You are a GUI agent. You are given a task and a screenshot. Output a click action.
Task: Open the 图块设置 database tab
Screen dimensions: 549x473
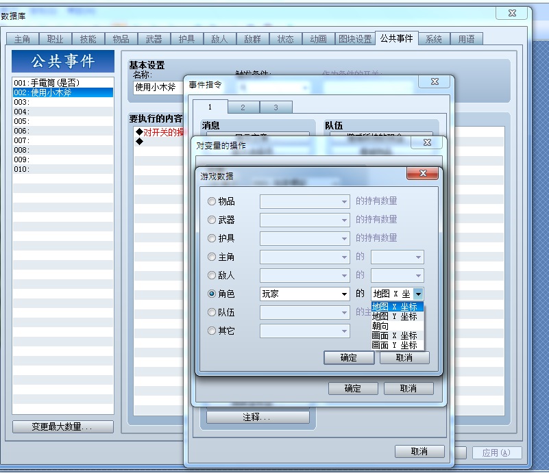pyautogui.click(x=355, y=39)
